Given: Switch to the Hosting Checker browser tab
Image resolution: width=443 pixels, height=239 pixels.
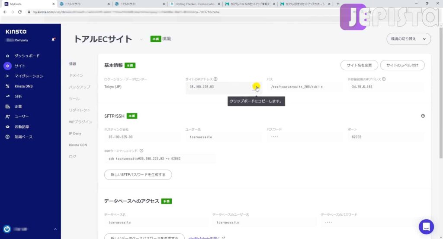Looking at the screenshot, I should (x=195, y=4).
